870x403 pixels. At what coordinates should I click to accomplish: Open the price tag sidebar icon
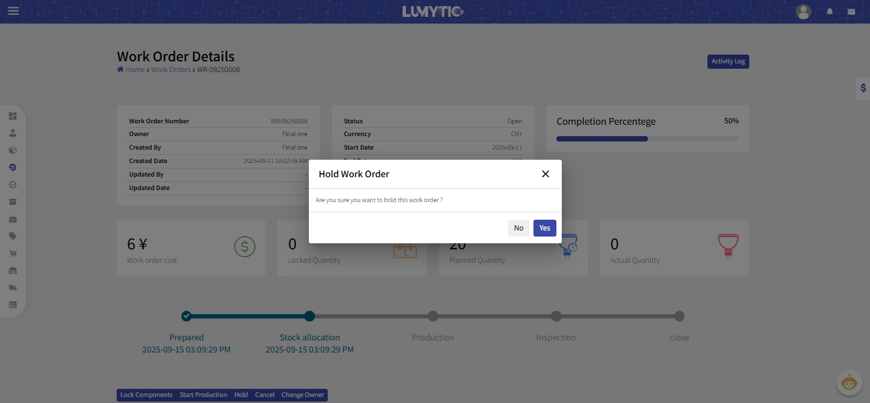(13, 236)
